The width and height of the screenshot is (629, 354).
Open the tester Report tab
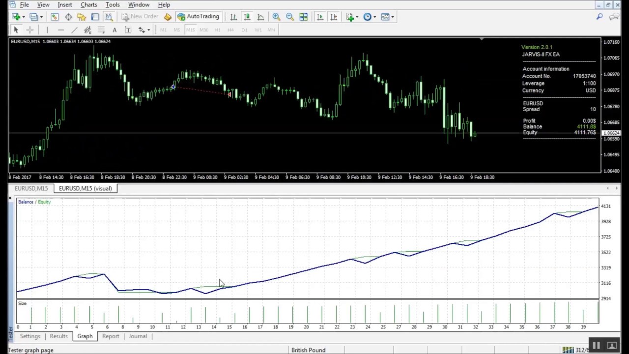point(111,336)
